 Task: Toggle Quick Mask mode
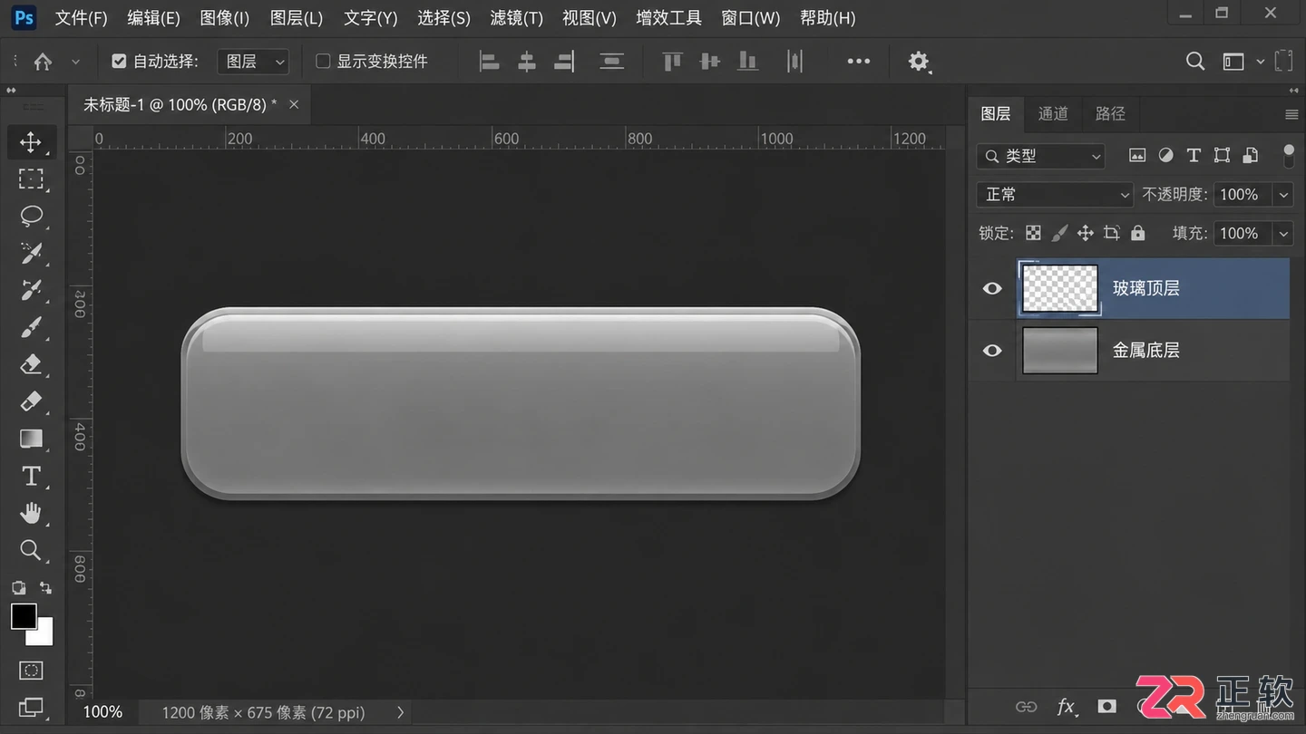coord(31,671)
